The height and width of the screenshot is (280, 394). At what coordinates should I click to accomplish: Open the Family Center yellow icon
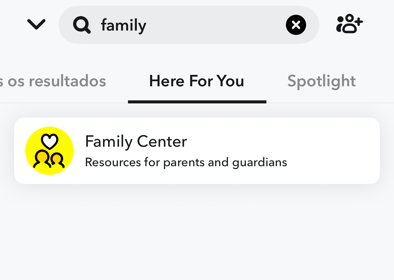[49, 151]
